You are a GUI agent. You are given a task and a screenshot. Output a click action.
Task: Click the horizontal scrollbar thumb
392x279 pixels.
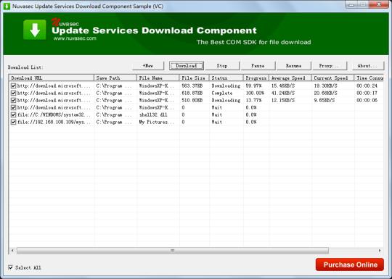tap(173, 250)
